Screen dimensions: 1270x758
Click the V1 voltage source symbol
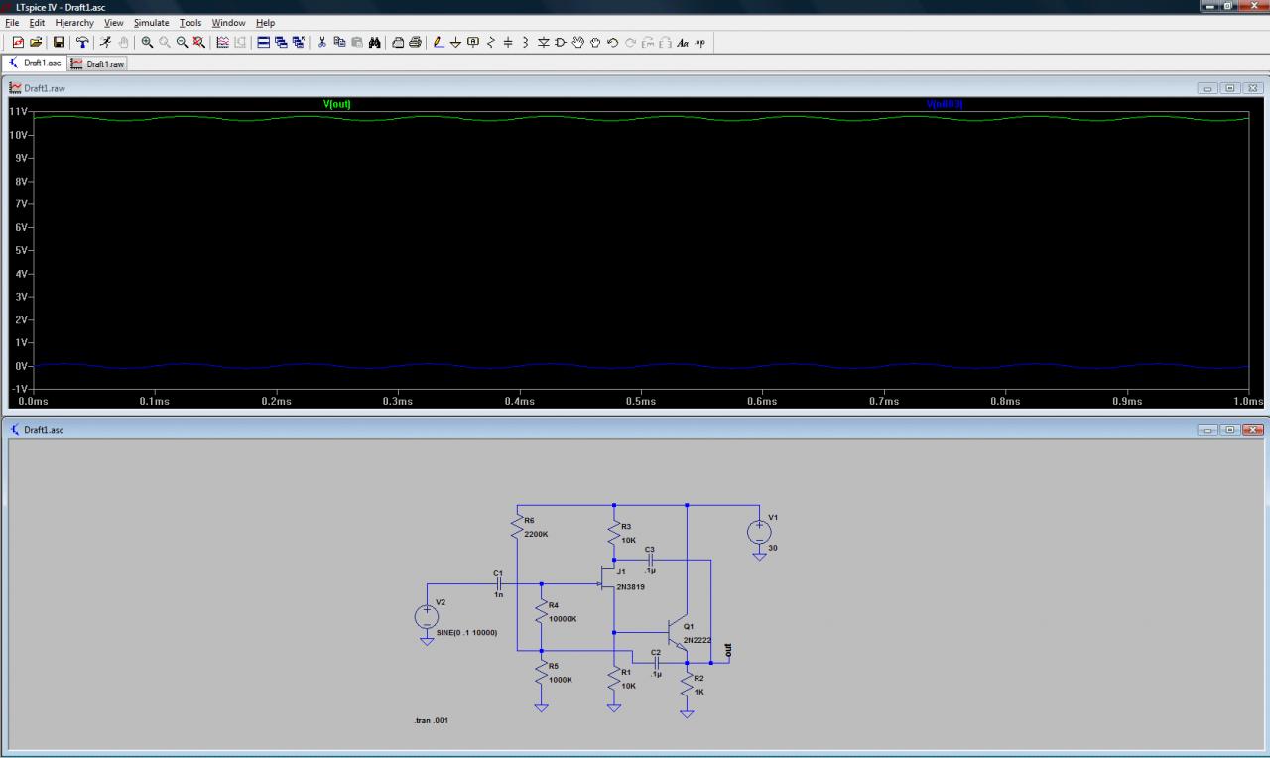click(x=759, y=533)
